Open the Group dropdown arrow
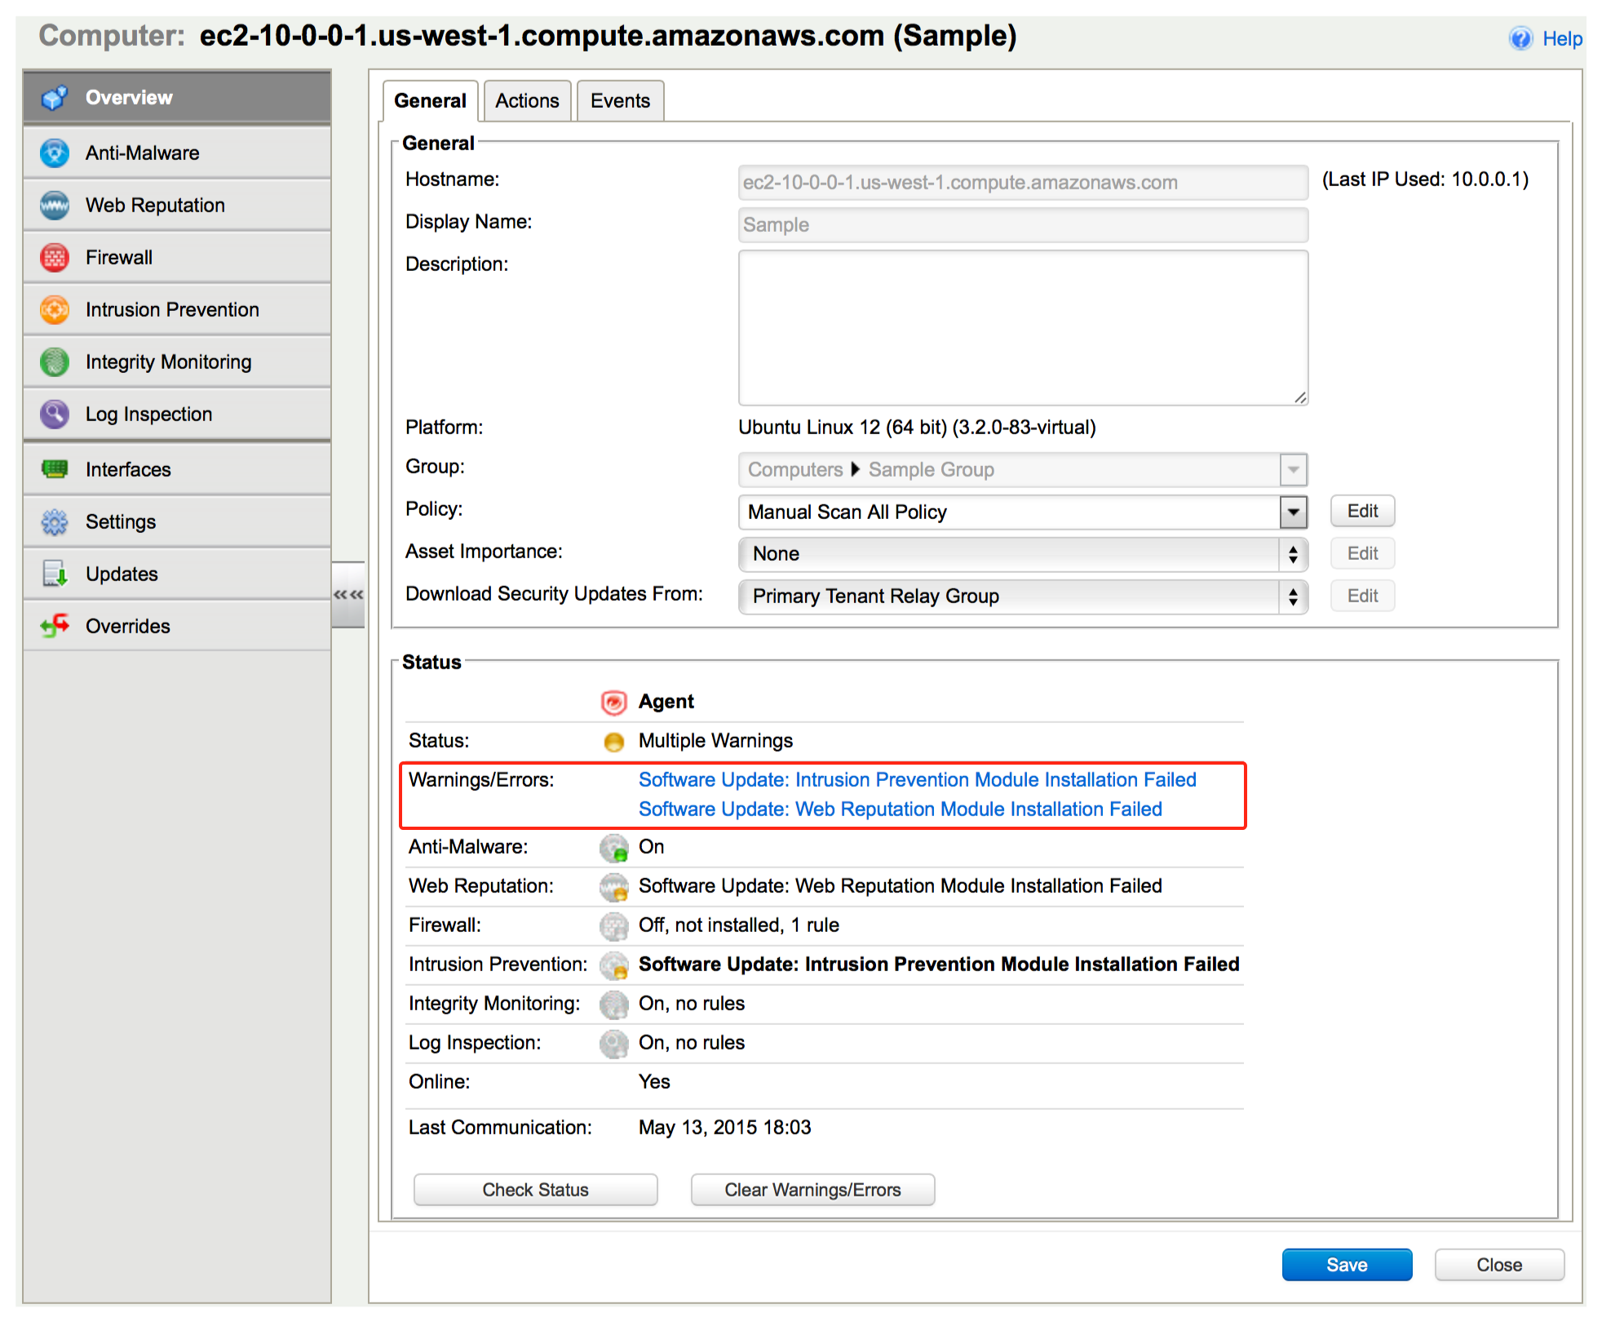1602x1322 pixels. (x=1293, y=469)
